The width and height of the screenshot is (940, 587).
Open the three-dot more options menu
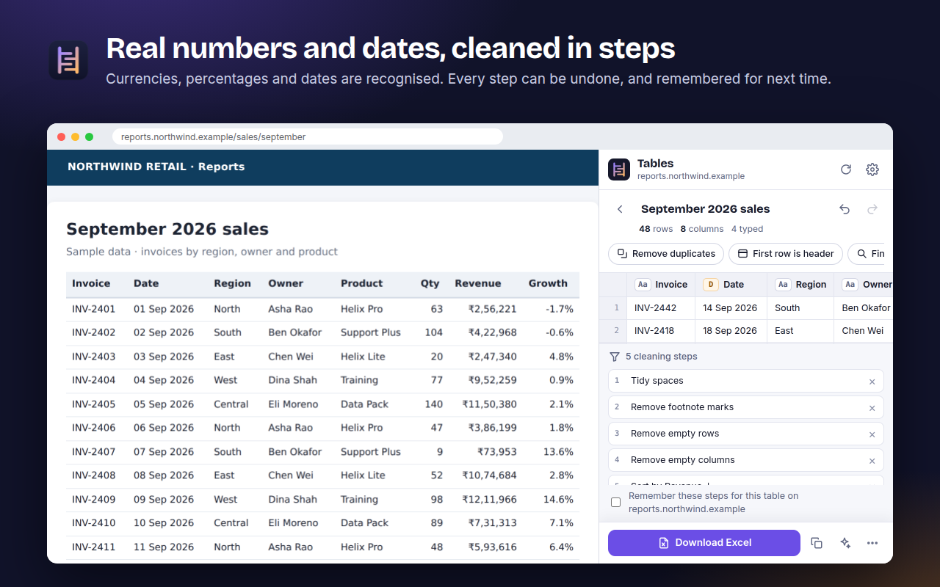pos(872,543)
